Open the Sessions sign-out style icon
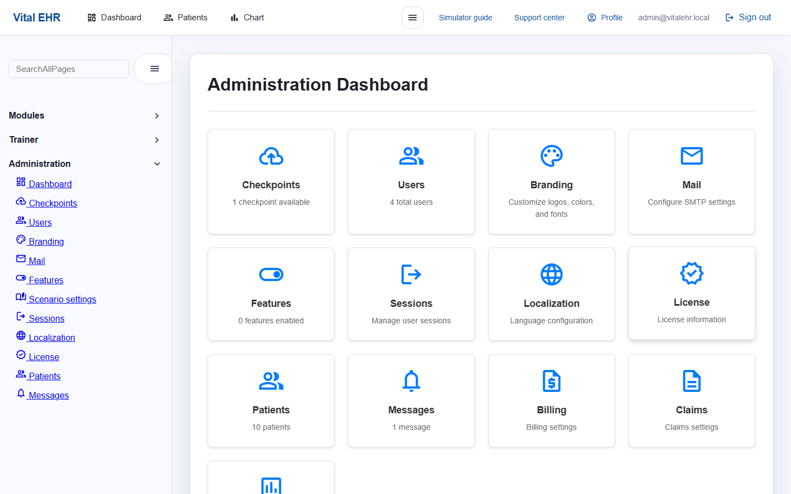The image size is (791, 494). pyautogui.click(x=411, y=274)
